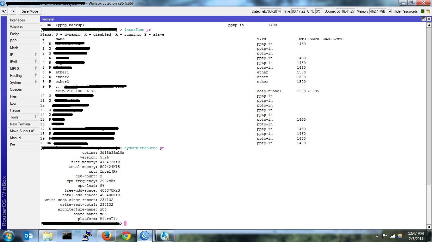This screenshot has height=242, width=432.
Task: Open the Files menu item
Action: [x=23, y=96]
